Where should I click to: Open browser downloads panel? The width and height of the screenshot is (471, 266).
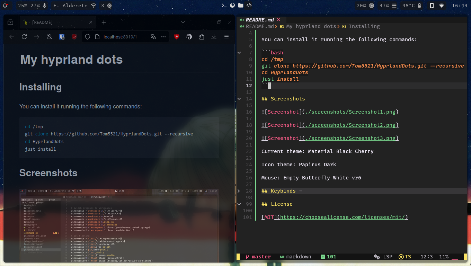point(214,37)
